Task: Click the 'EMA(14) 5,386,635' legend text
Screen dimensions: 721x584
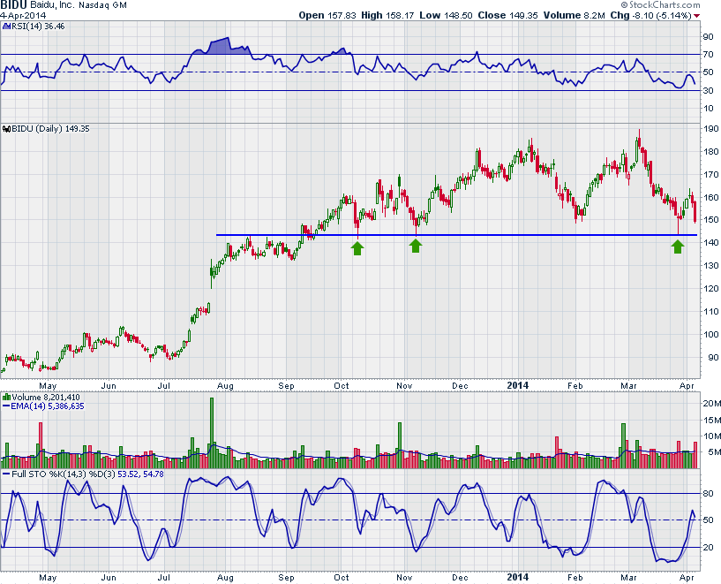Action: (48, 406)
